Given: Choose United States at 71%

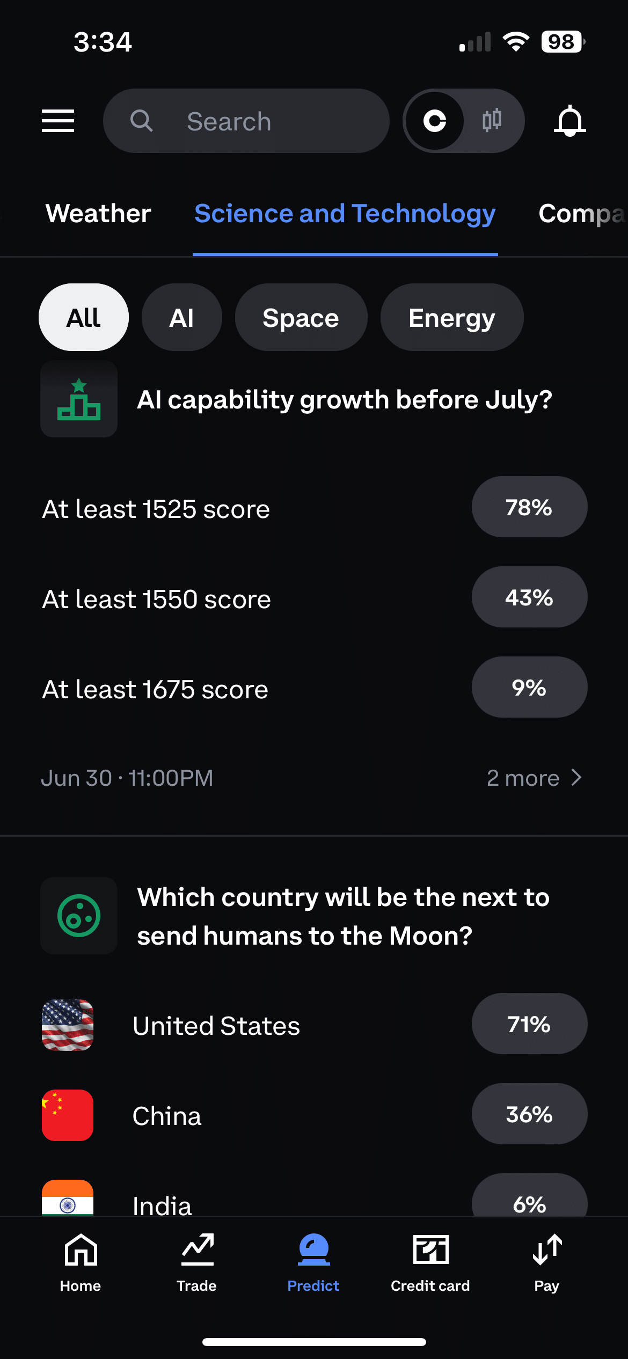Looking at the screenshot, I should (529, 1024).
